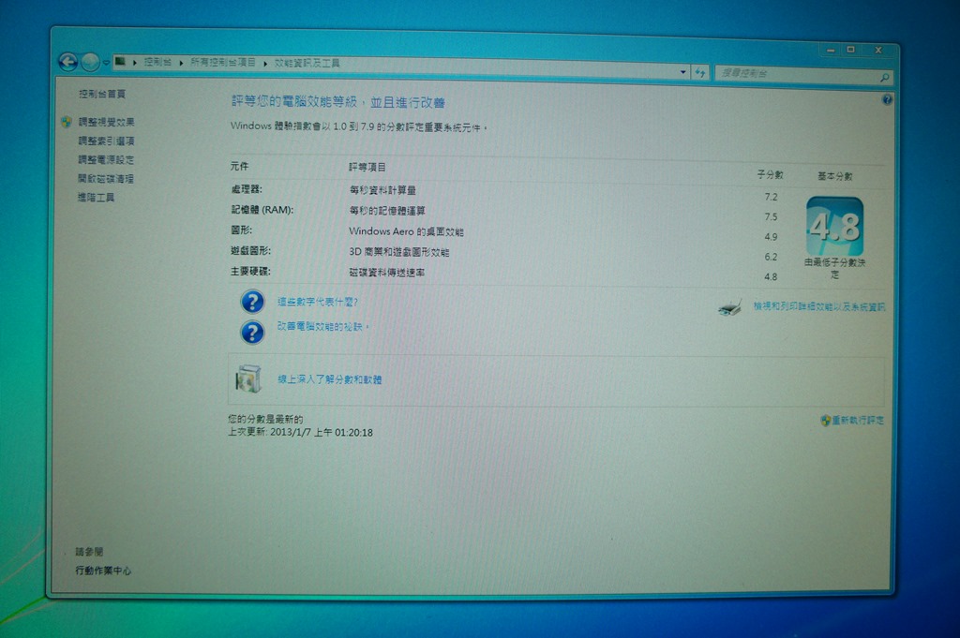Click the 6.2 gaming graphics subscore
This screenshot has height=638, width=960.
771,257
